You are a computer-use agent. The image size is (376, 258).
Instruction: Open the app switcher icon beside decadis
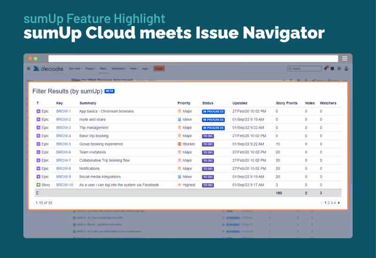click(29, 68)
